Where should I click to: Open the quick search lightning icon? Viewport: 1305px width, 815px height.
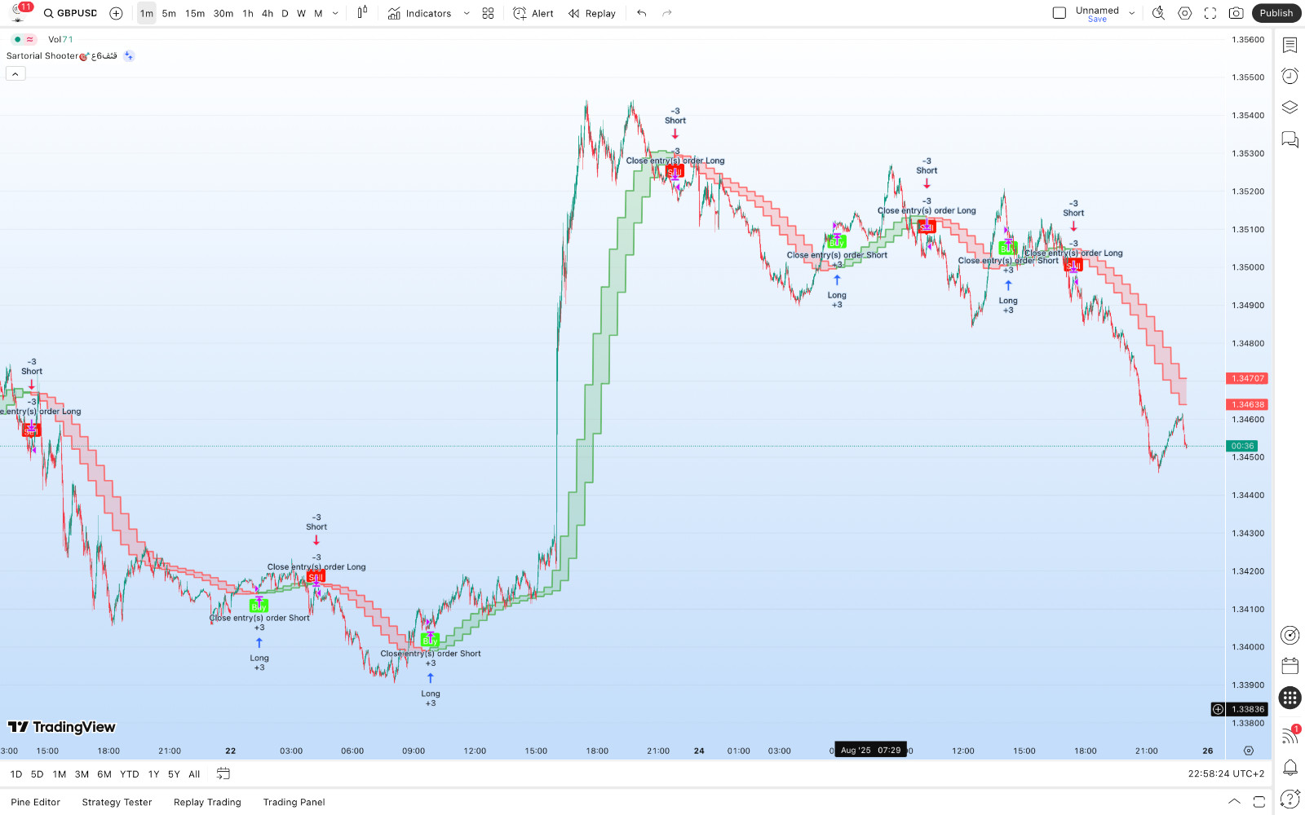click(x=1158, y=13)
